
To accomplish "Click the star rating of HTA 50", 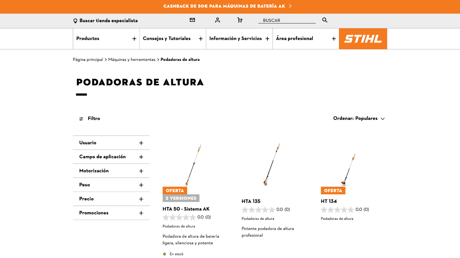I will (x=179, y=217).
